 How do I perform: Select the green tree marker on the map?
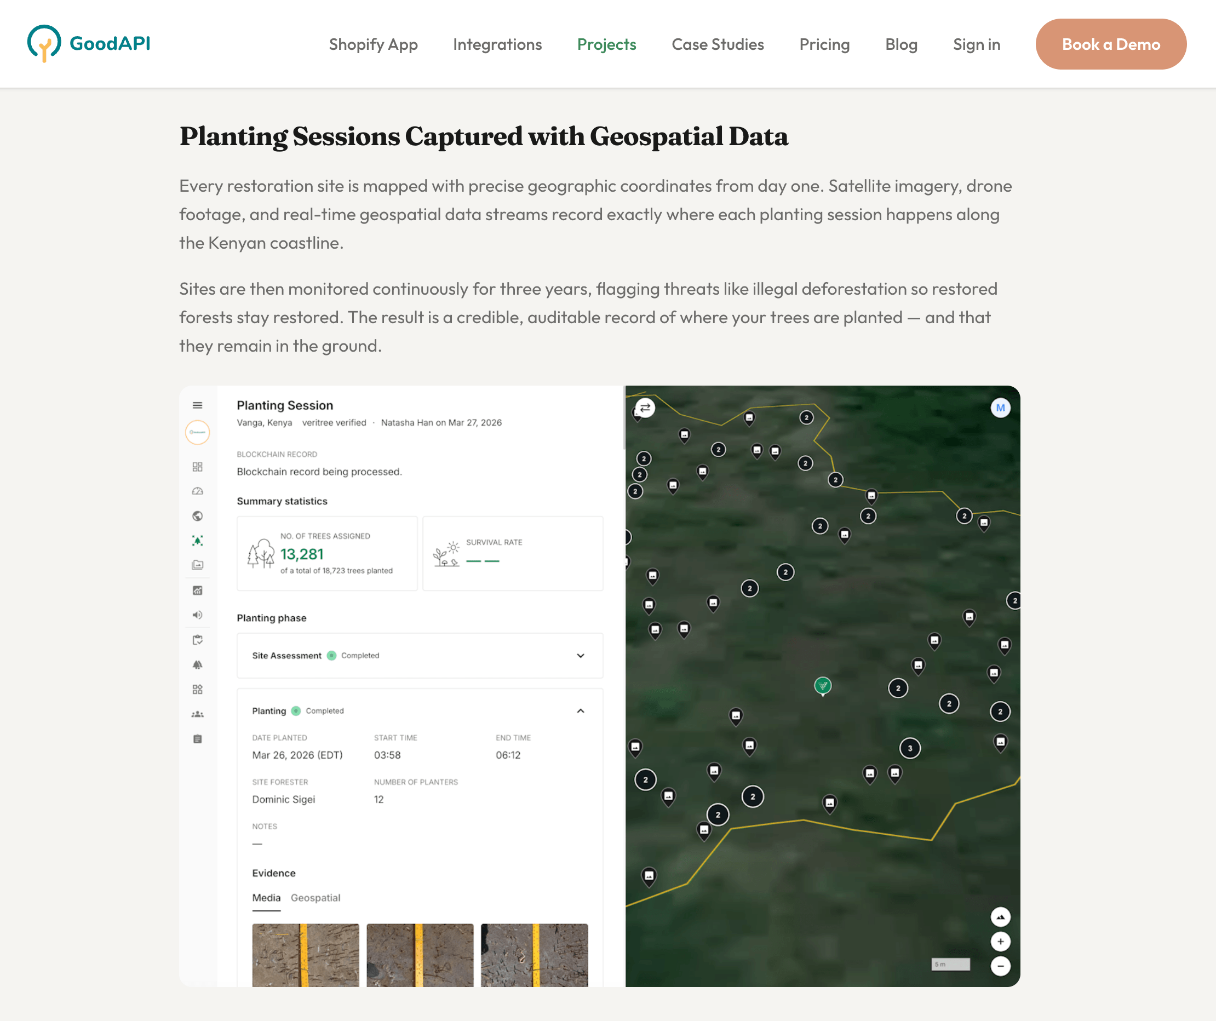pyautogui.click(x=822, y=686)
